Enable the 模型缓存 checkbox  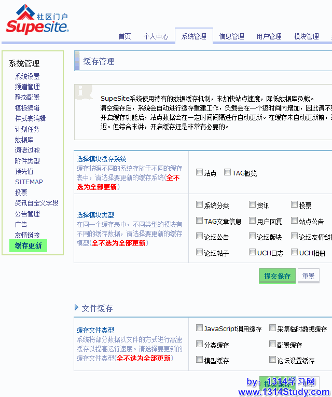pos(200,360)
